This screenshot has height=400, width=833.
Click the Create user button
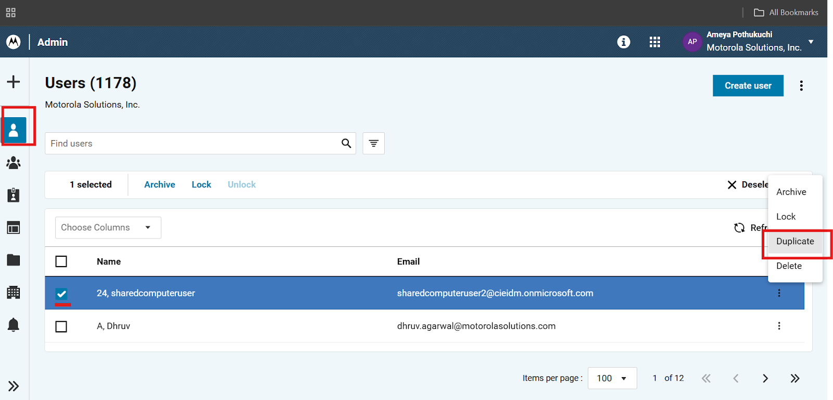tap(748, 86)
